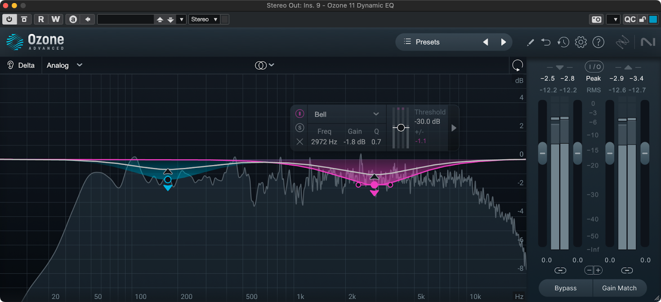Click the Gain Match button

(619, 288)
